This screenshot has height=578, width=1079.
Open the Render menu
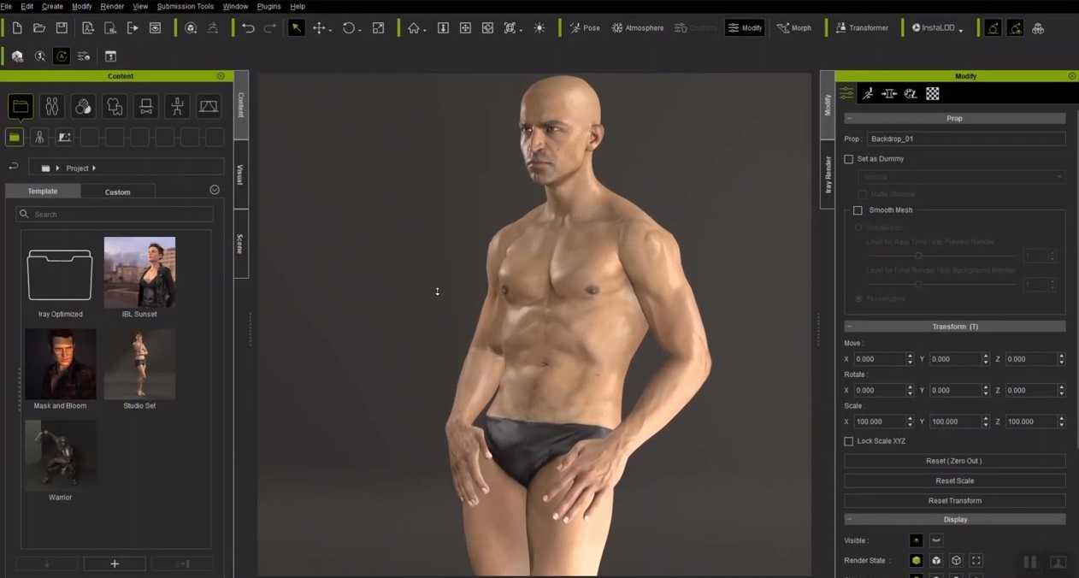[x=112, y=6]
